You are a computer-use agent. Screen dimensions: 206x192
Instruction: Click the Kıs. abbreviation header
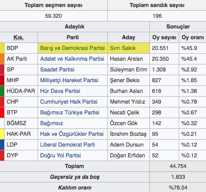(x=19, y=38)
